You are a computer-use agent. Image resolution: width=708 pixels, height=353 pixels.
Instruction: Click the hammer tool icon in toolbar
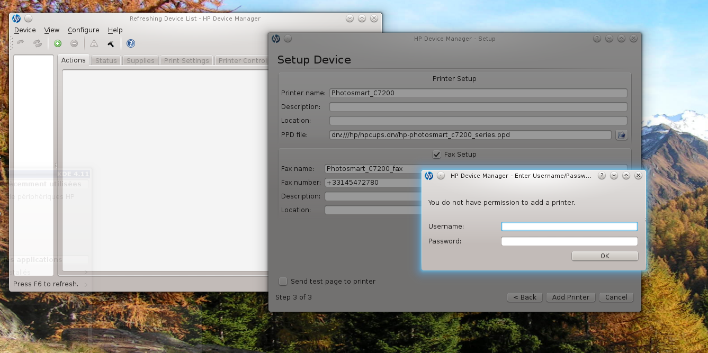(x=111, y=43)
